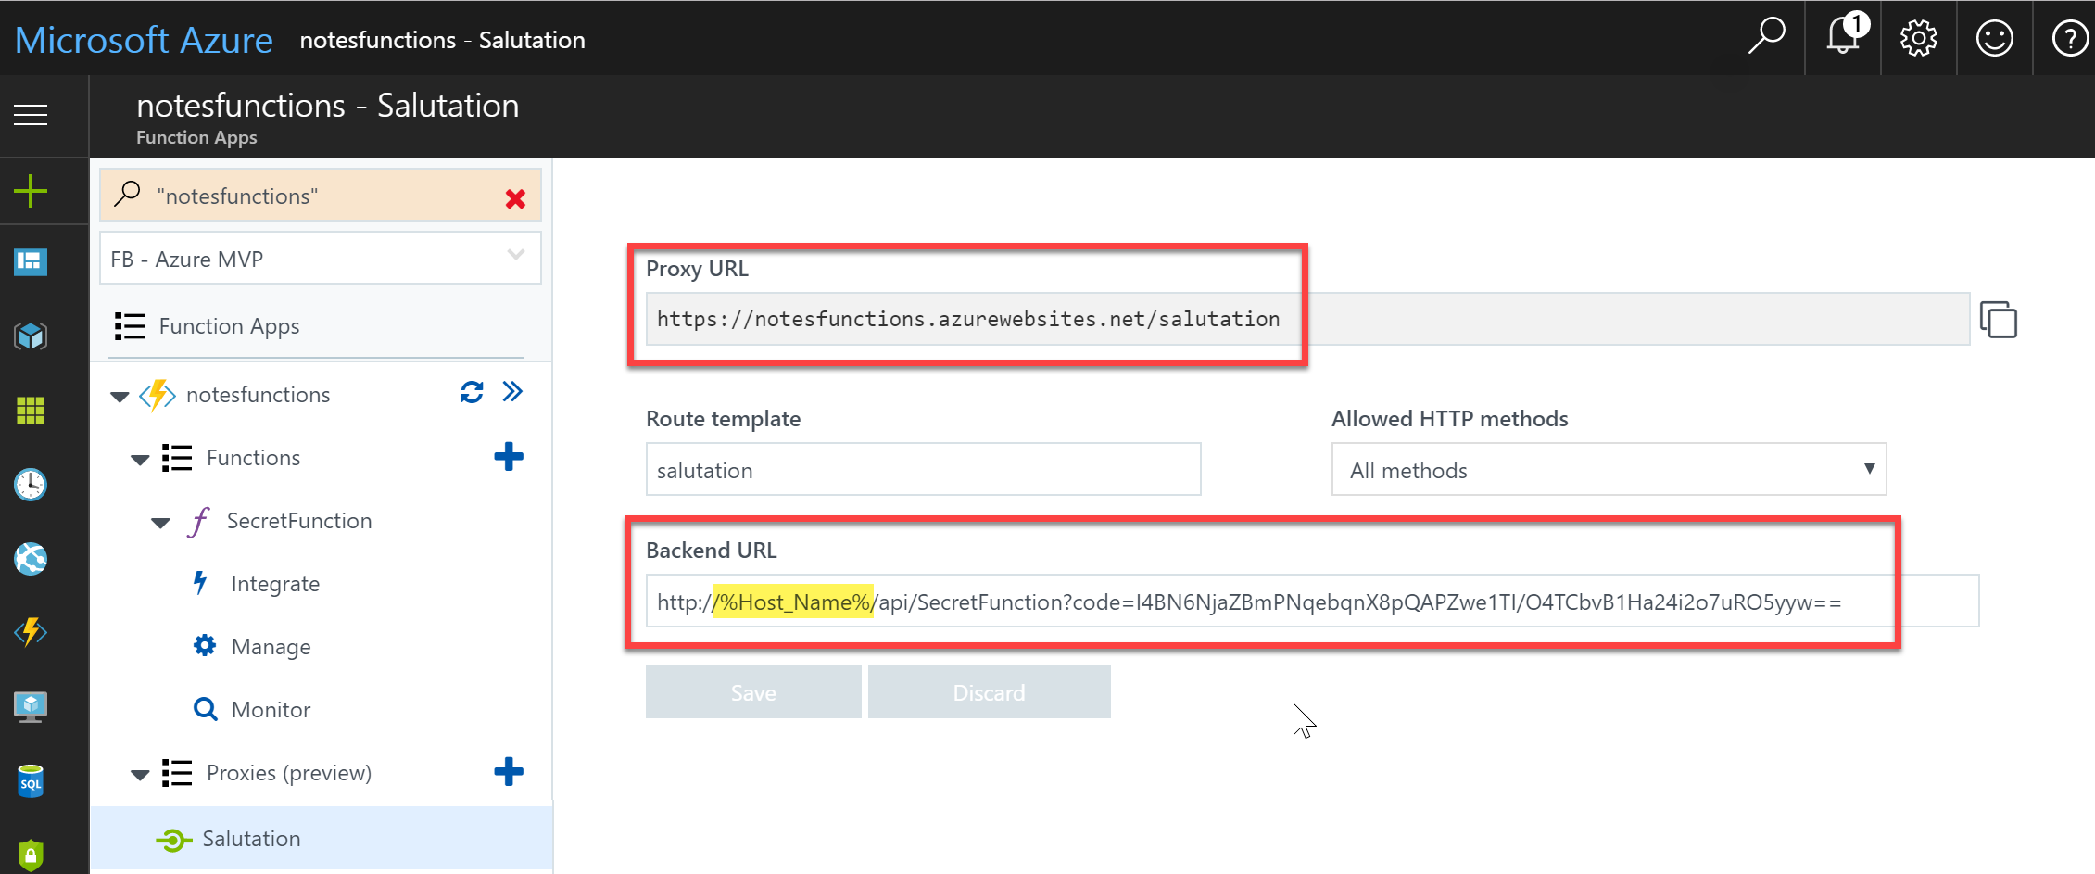Open Monitor under SecretFunction
Viewport: 2095px width, 874px height.
coord(271,710)
